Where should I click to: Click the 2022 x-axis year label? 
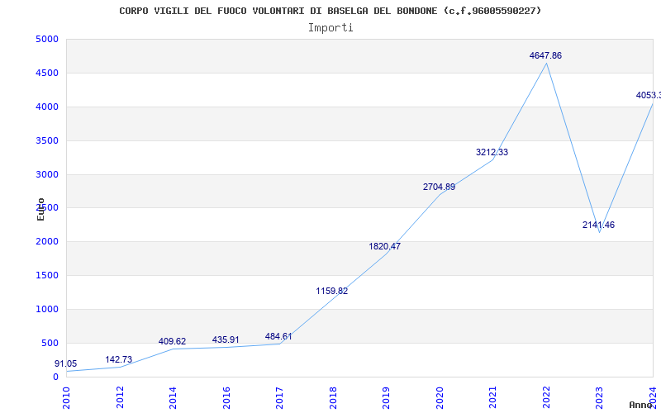pyautogui.click(x=546, y=398)
